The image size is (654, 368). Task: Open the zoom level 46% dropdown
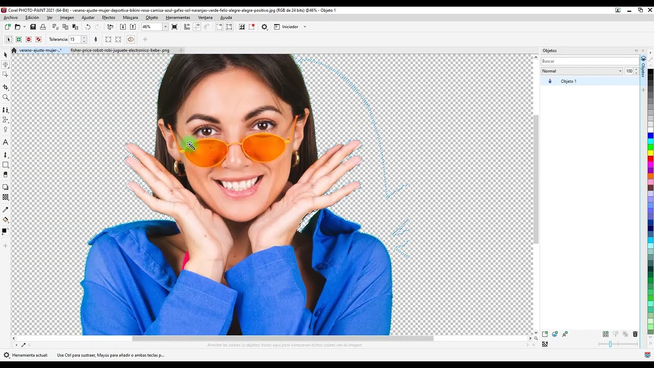coord(165,27)
